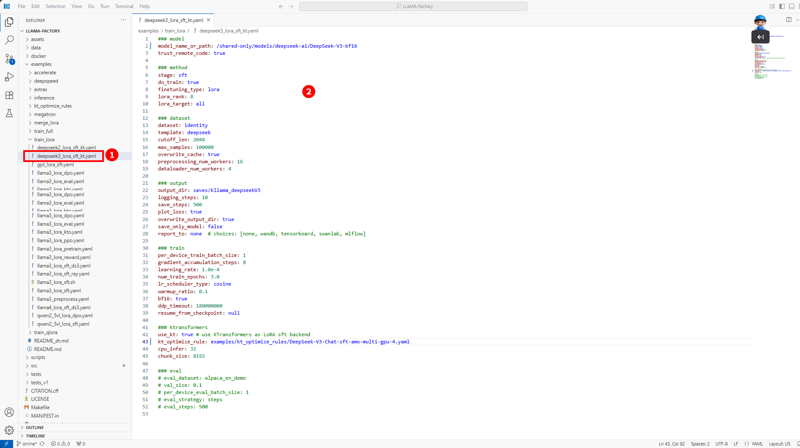Click the LLaMA-Factory command center search box
Viewport: 800px width, 448px height.
[x=413, y=6]
